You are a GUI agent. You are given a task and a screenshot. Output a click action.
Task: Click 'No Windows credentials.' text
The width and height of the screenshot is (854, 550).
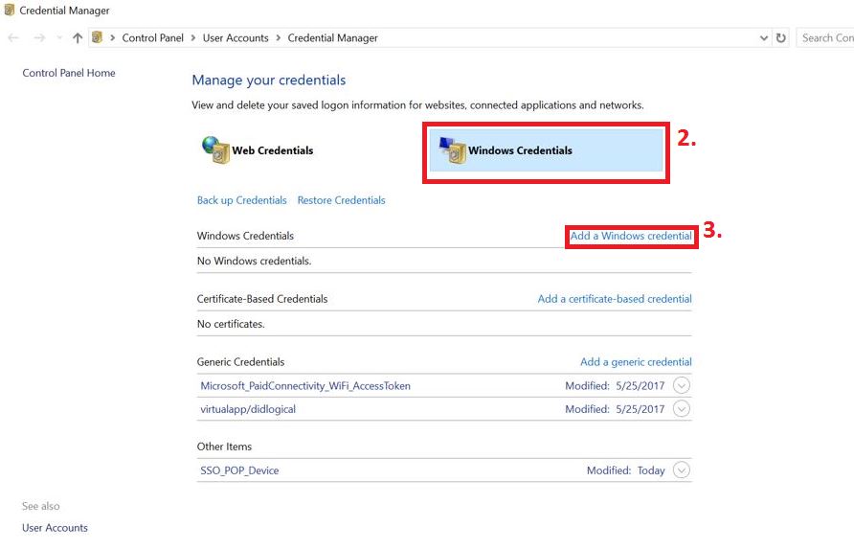[255, 261]
